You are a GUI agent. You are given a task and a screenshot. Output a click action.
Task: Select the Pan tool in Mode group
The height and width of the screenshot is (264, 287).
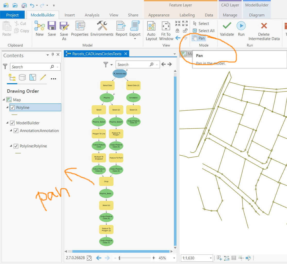198,38
